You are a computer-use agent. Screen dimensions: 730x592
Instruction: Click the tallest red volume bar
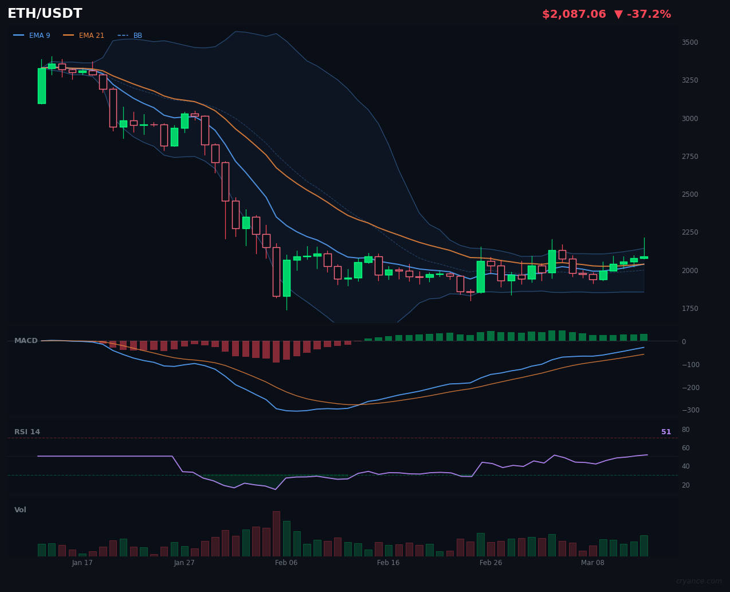[276, 533]
